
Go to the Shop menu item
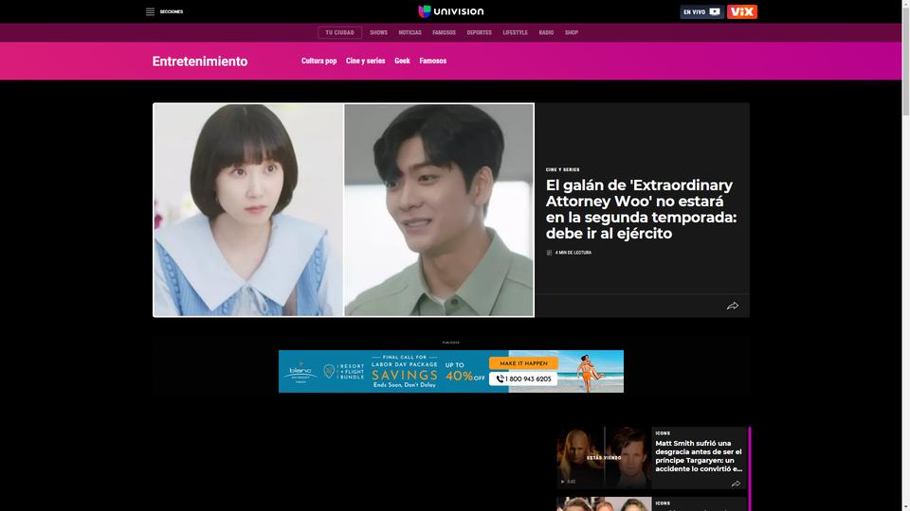point(572,32)
